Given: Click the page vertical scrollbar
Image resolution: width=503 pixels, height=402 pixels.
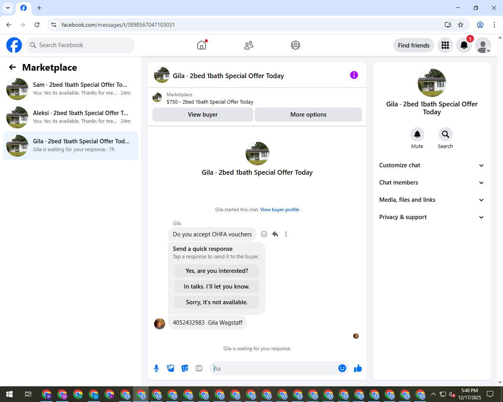Looking at the screenshot, I should coord(500,210).
